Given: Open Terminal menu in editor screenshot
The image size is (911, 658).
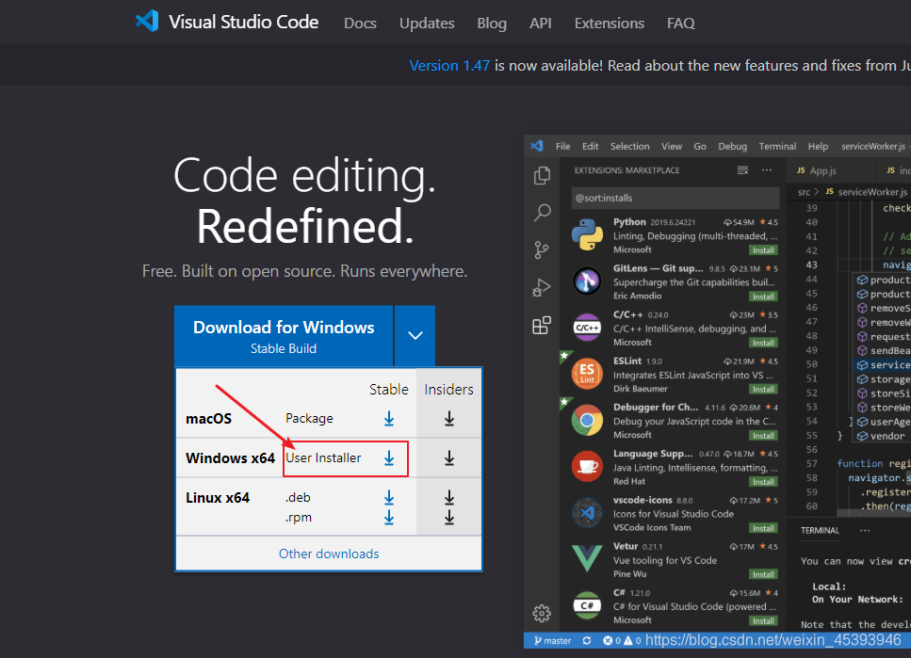Looking at the screenshot, I should 777,146.
